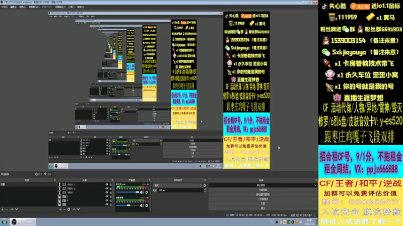Screen dimensions: 403x226
Task: Adjust the 麦克风/Aux volume slider
Action: click(x=128, y=192)
